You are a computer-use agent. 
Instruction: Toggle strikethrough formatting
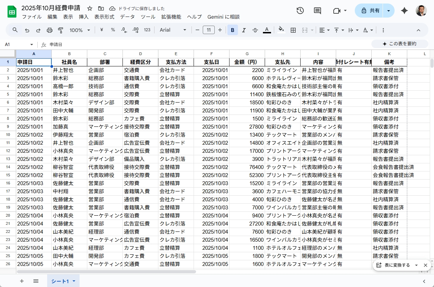coord(255,30)
